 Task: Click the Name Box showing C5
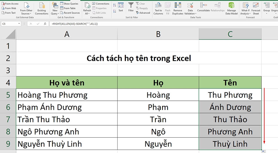(9, 24)
